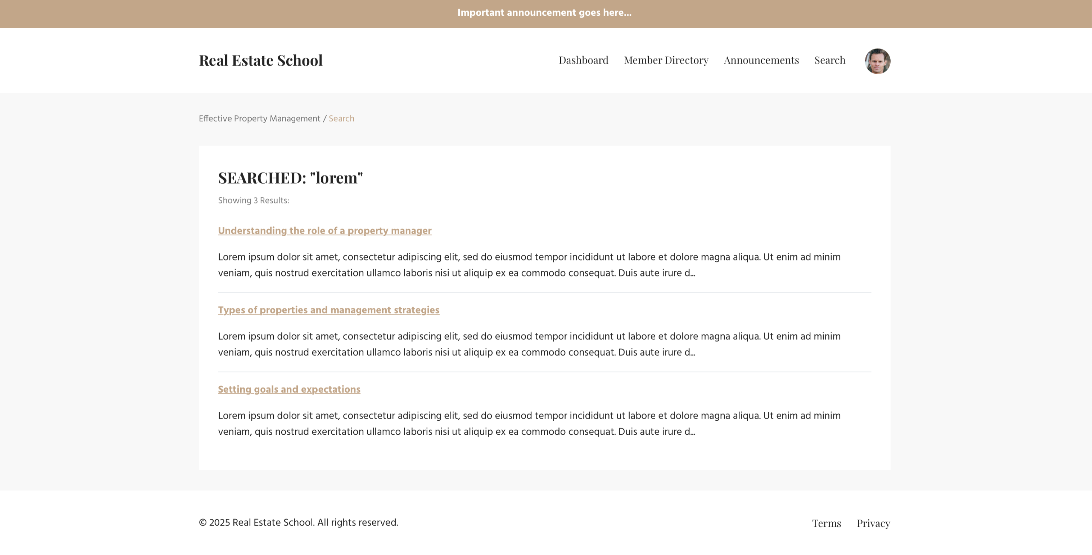Open the Terms footer link
This screenshot has height=555, width=1092.
tap(826, 523)
